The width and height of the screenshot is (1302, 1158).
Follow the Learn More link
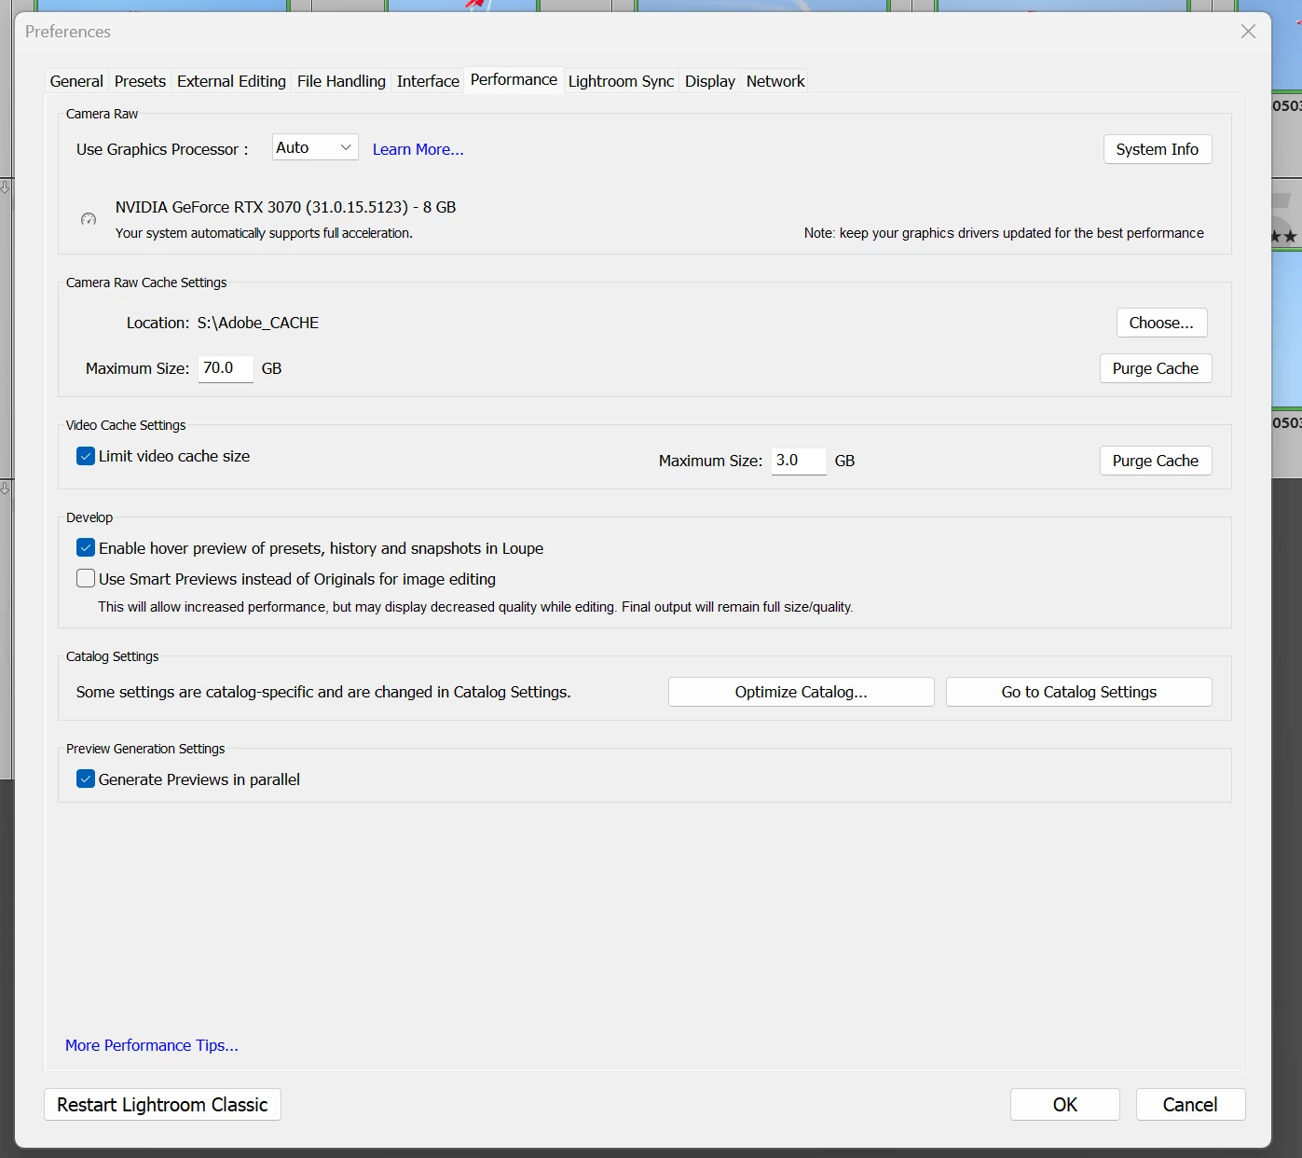pyautogui.click(x=418, y=149)
